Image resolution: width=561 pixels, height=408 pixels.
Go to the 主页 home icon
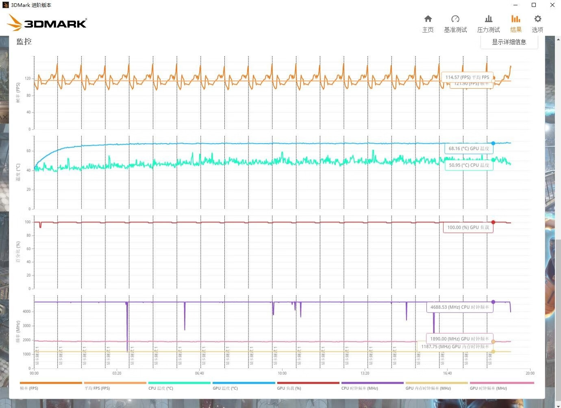(428, 19)
